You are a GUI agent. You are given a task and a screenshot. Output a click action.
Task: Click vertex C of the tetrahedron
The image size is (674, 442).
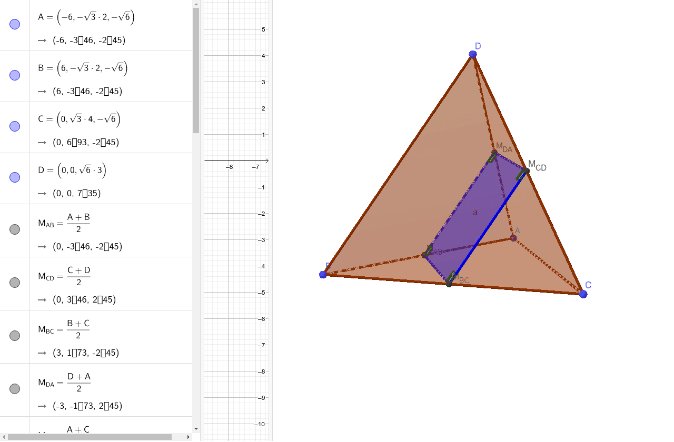coord(583,294)
